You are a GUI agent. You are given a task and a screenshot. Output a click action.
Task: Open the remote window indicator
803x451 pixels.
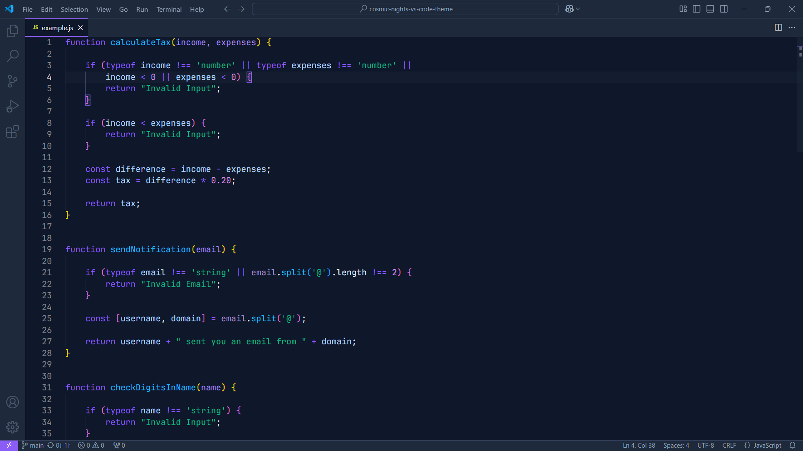pyautogui.click(x=9, y=446)
